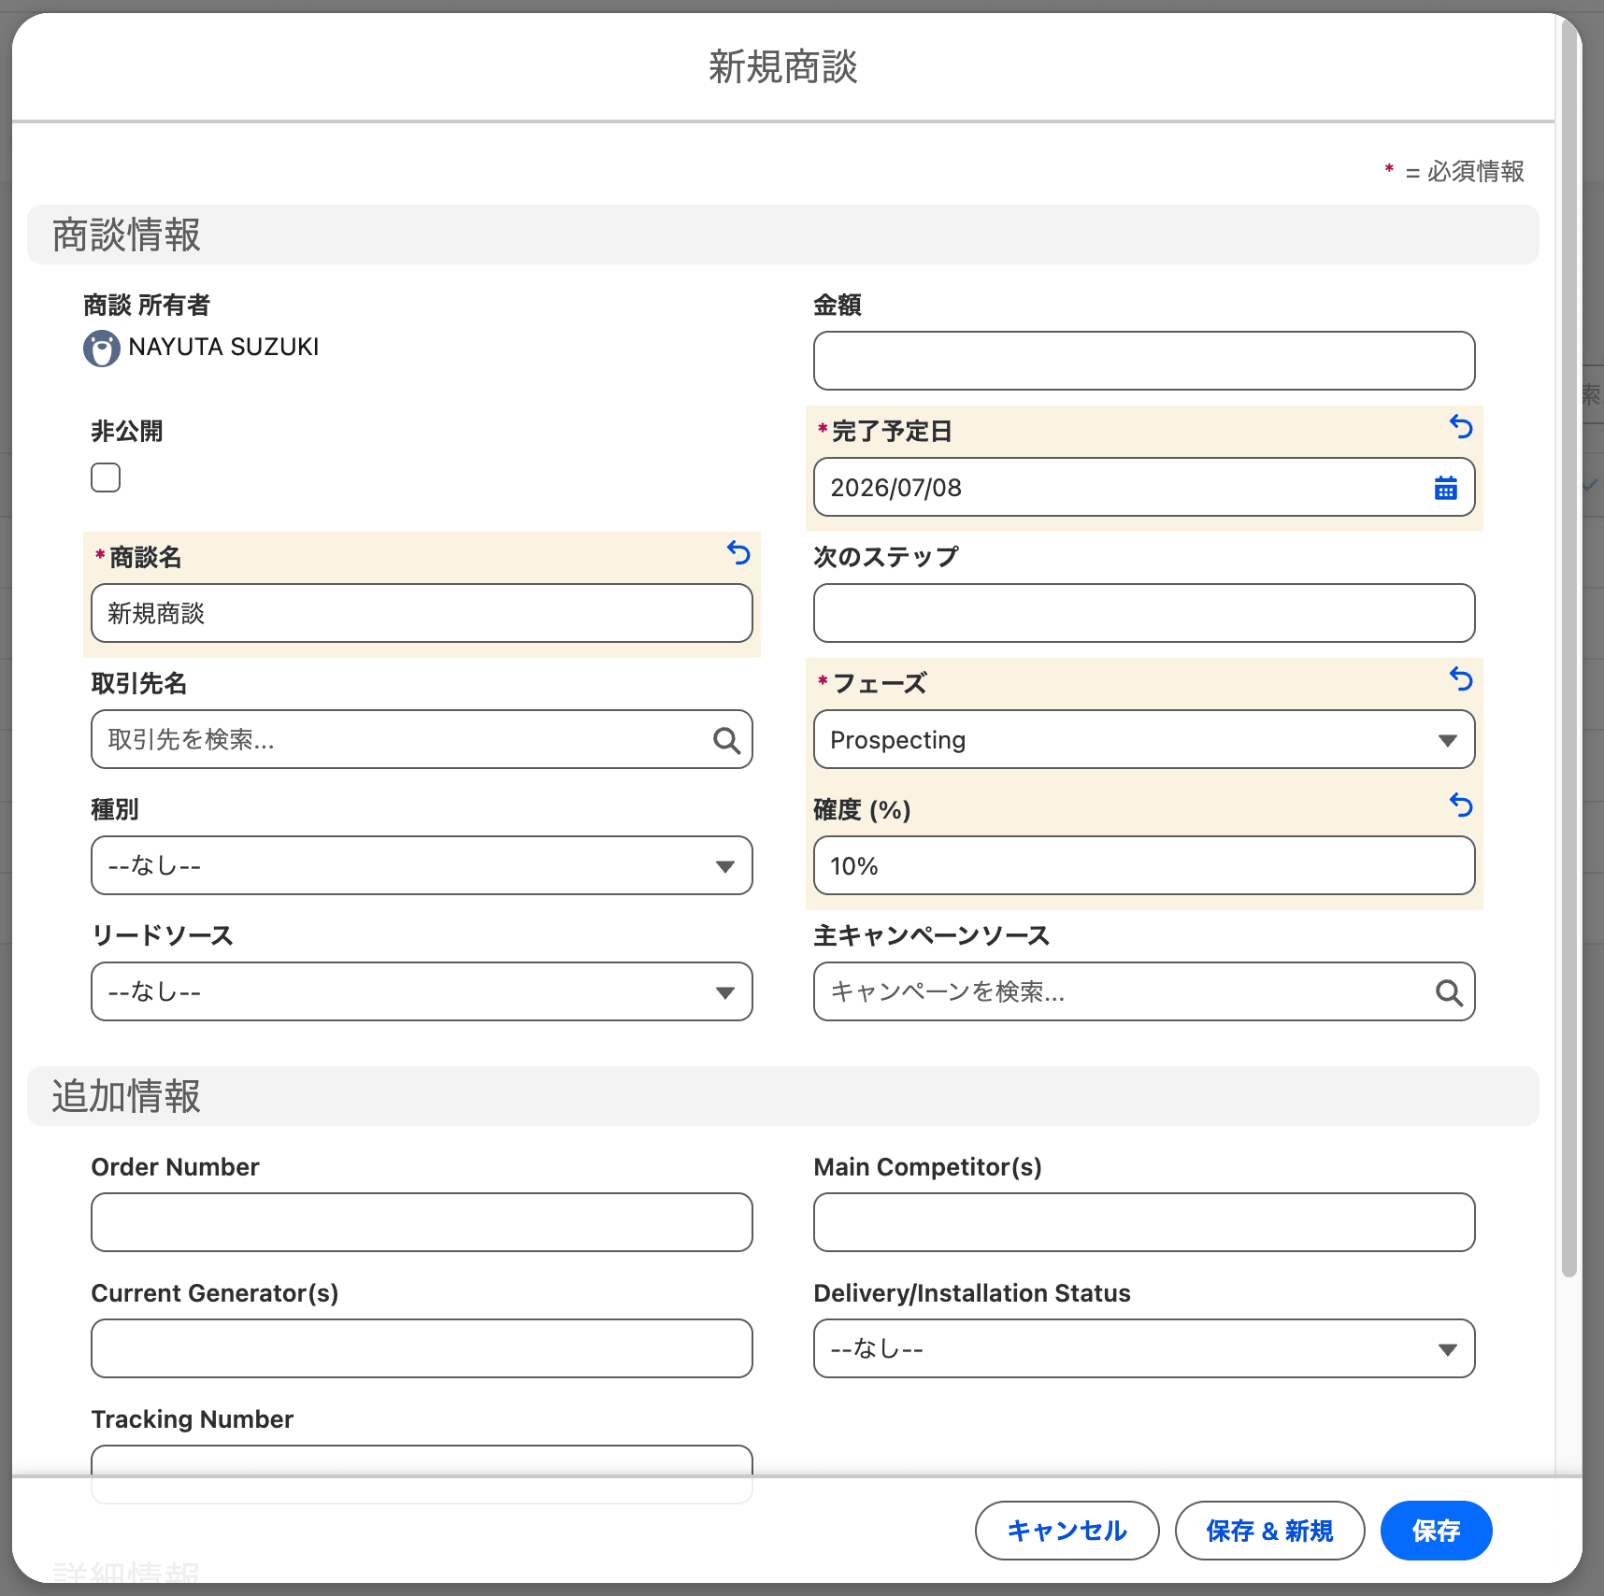Undo change on 確度 (%) field
Viewport: 1604px width, 1596px height.
(1461, 805)
